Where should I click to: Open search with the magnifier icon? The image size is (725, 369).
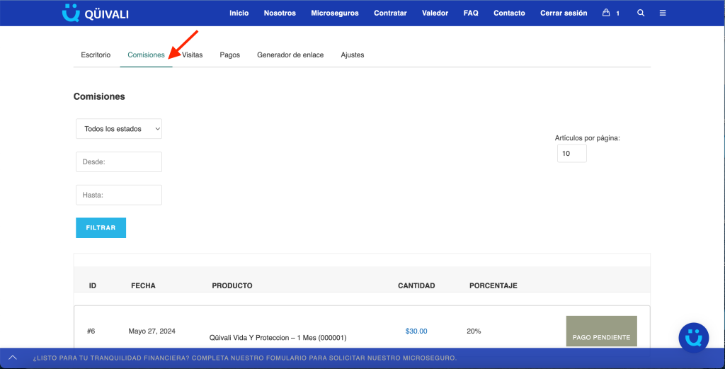[x=640, y=13]
